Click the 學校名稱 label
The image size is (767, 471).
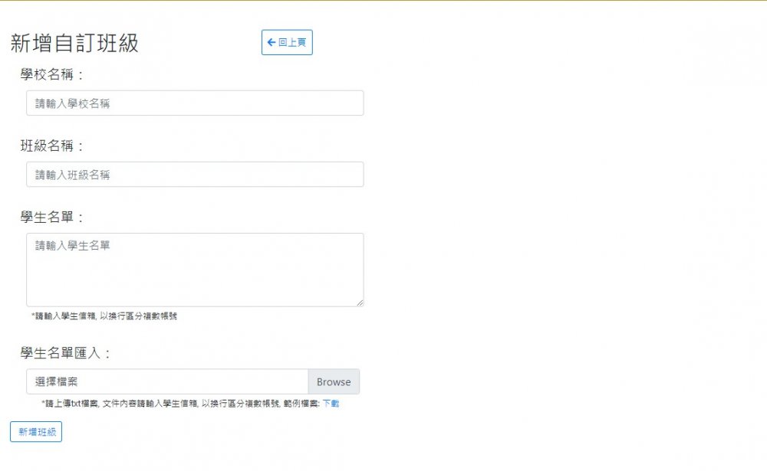(52, 75)
